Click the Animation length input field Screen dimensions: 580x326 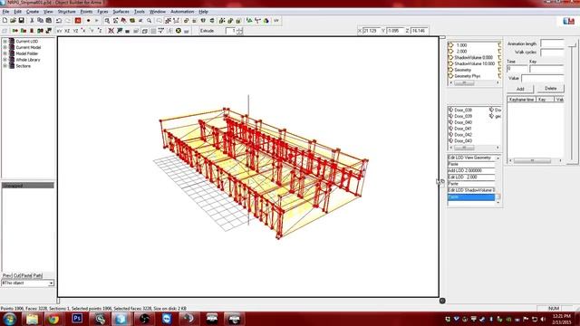point(552,43)
